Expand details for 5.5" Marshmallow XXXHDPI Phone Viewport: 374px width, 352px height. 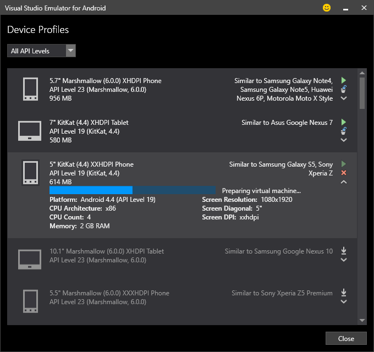pyautogui.click(x=343, y=301)
